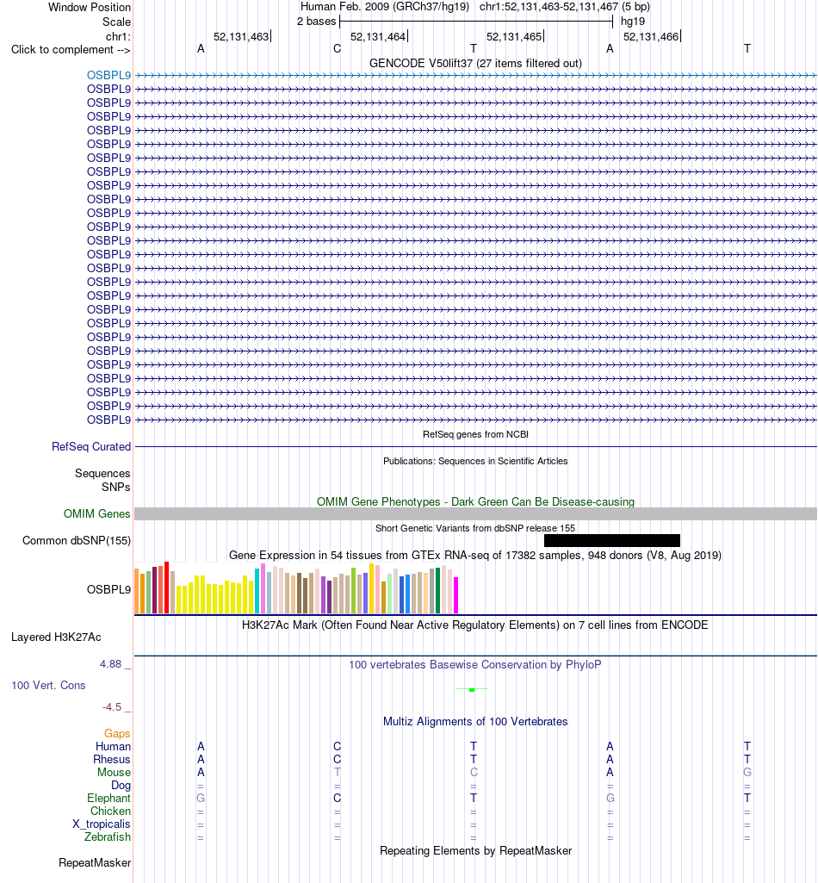This screenshot has height=883, width=818.
Task: Click the small green PhyloP conservation mark
Action: click(x=472, y=689)
